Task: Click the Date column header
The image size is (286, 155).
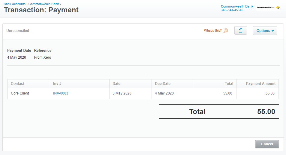Action: (x=131, y=84)
